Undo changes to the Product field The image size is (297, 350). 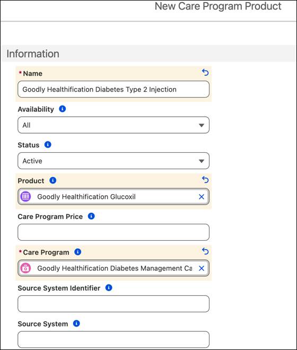(x=205, y=179)
